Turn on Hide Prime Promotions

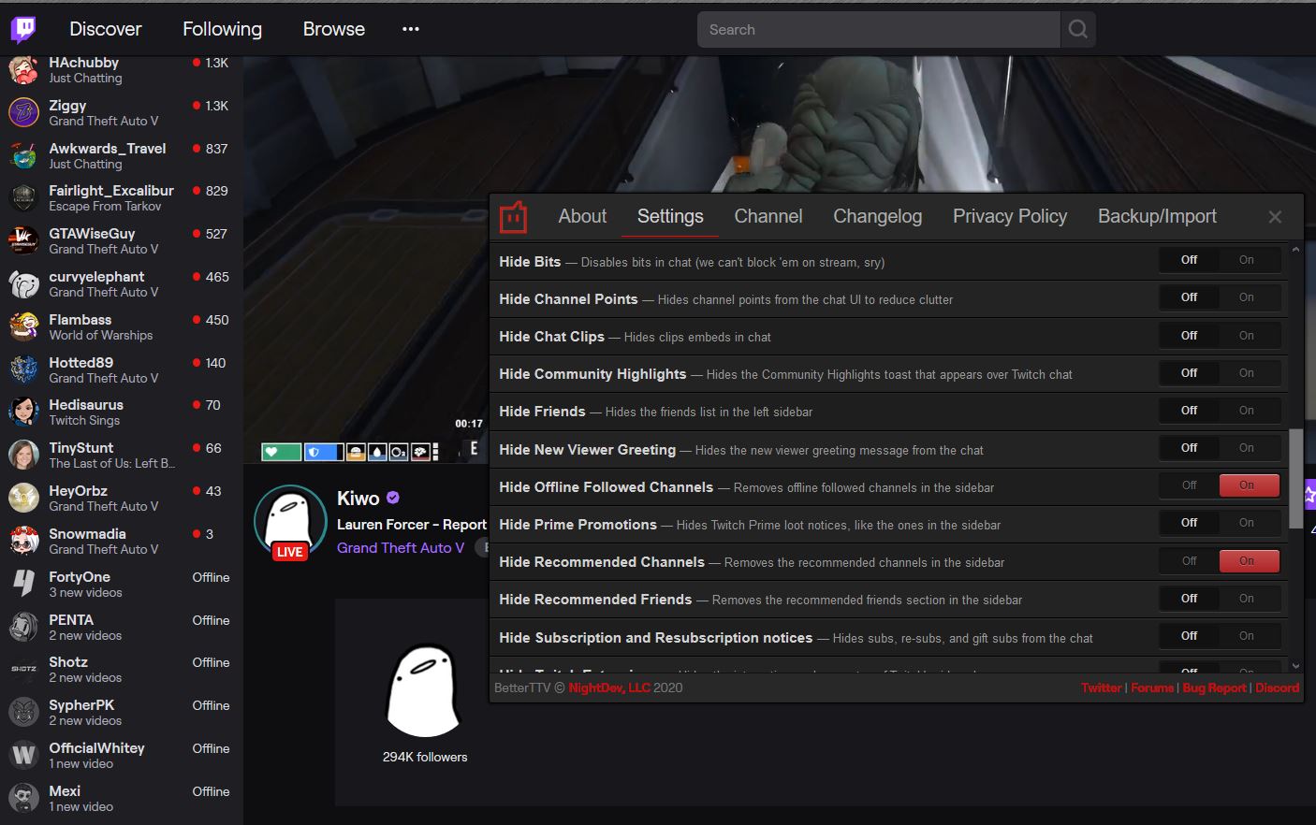pos(1246,523)
